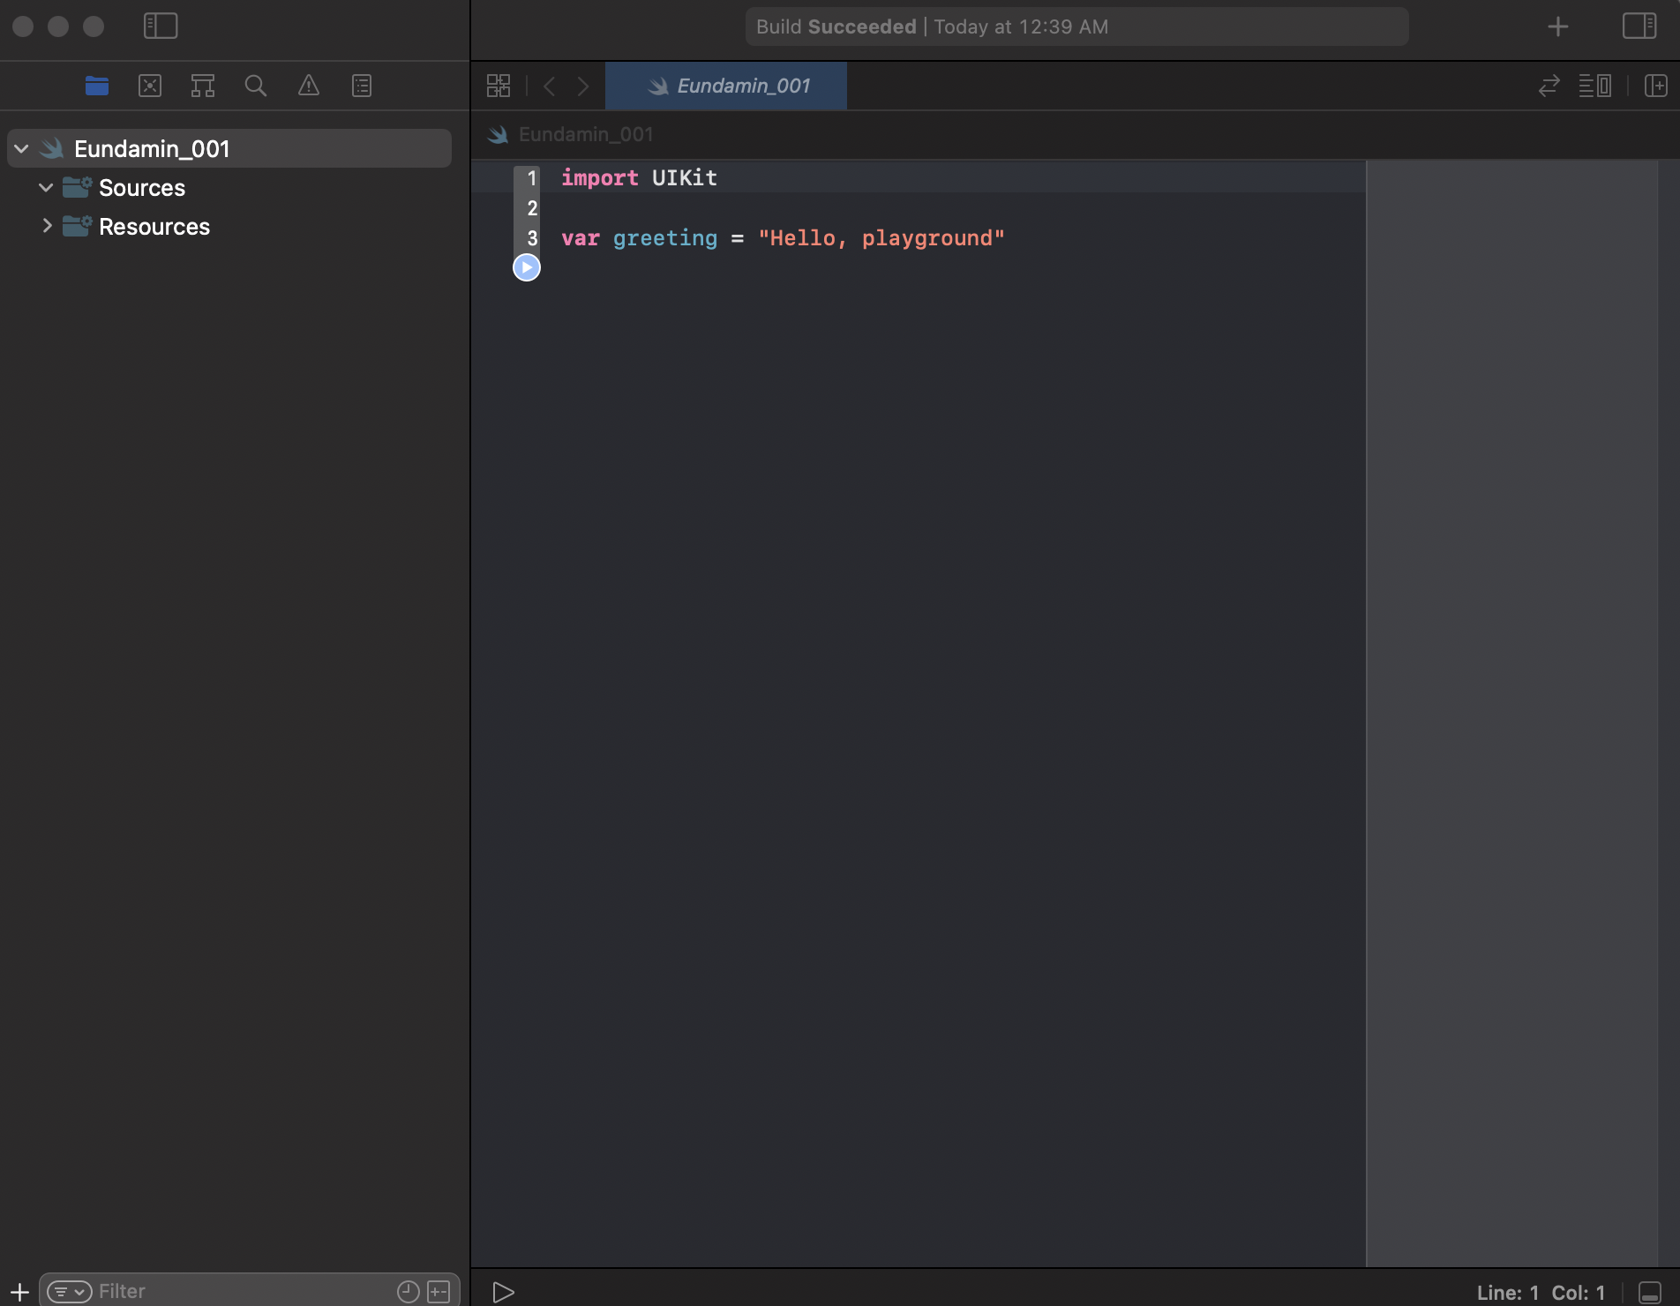Toggle the inspector panel visibility
Image resolution: width=1680 pixels, height=1306 pixels.
click(1639, 26)
